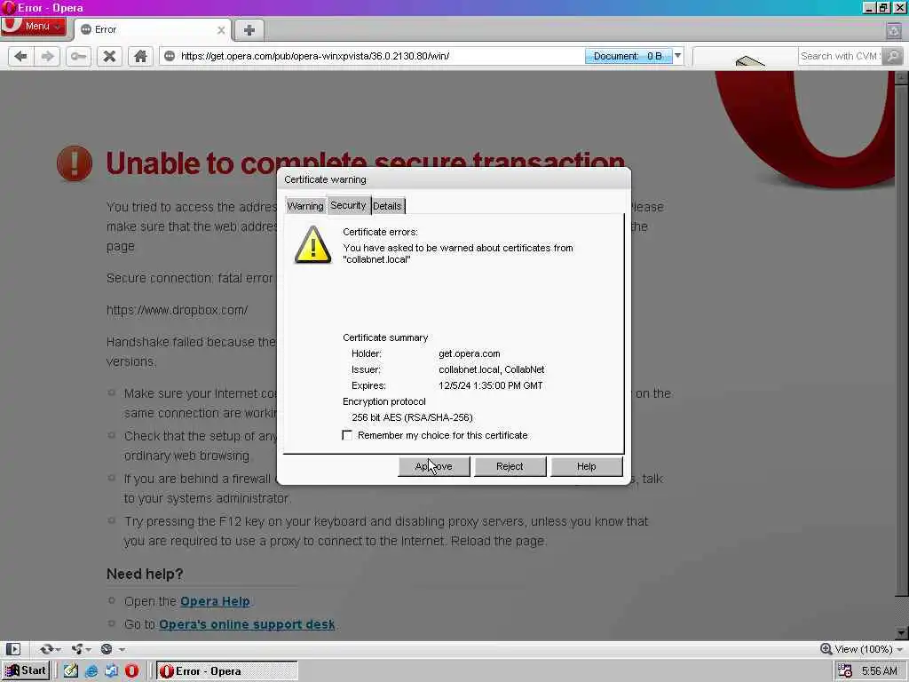
Task: Click the 5:56 AM taskbar clock
Action: [880, 671]
